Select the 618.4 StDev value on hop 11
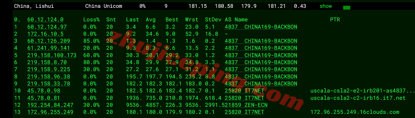415x118 pixels. click(x=213, y=98)
